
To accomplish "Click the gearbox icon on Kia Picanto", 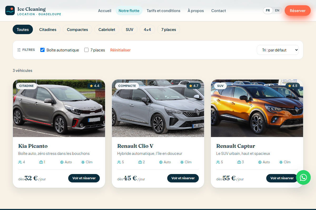I will [62, 162].
